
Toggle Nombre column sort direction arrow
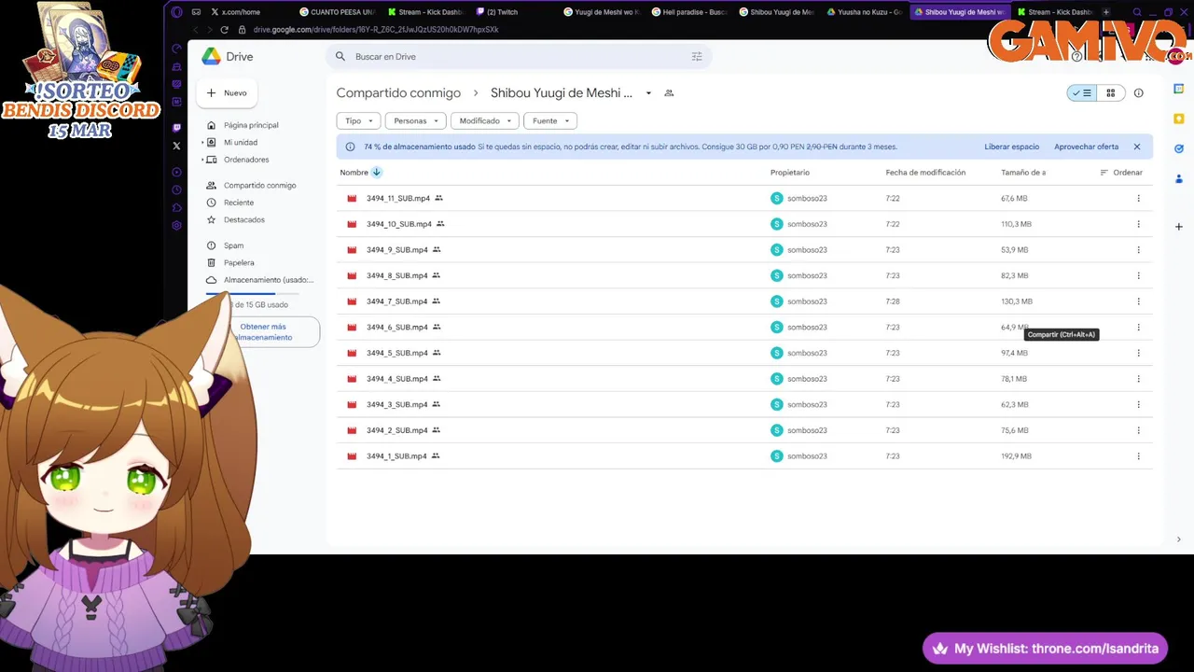click(376, 173)
